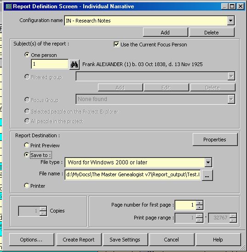Click the report window title bar icon

[9, 6]
